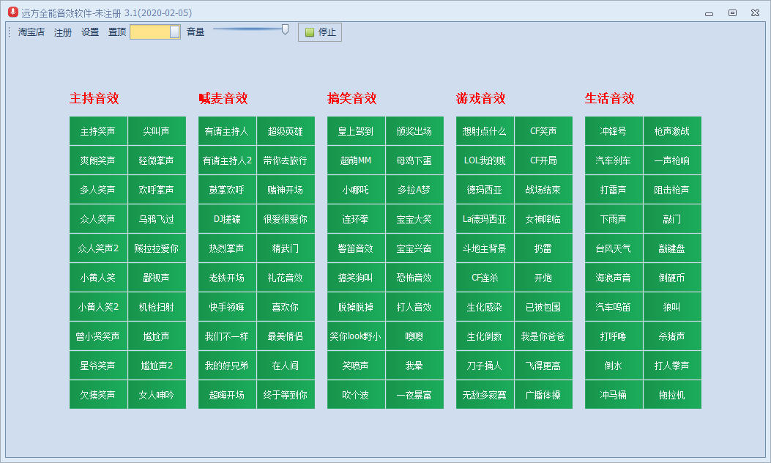Toggle the 置顶 always-on-top switch
Screen dimensions: 771x463
(155, 32)
